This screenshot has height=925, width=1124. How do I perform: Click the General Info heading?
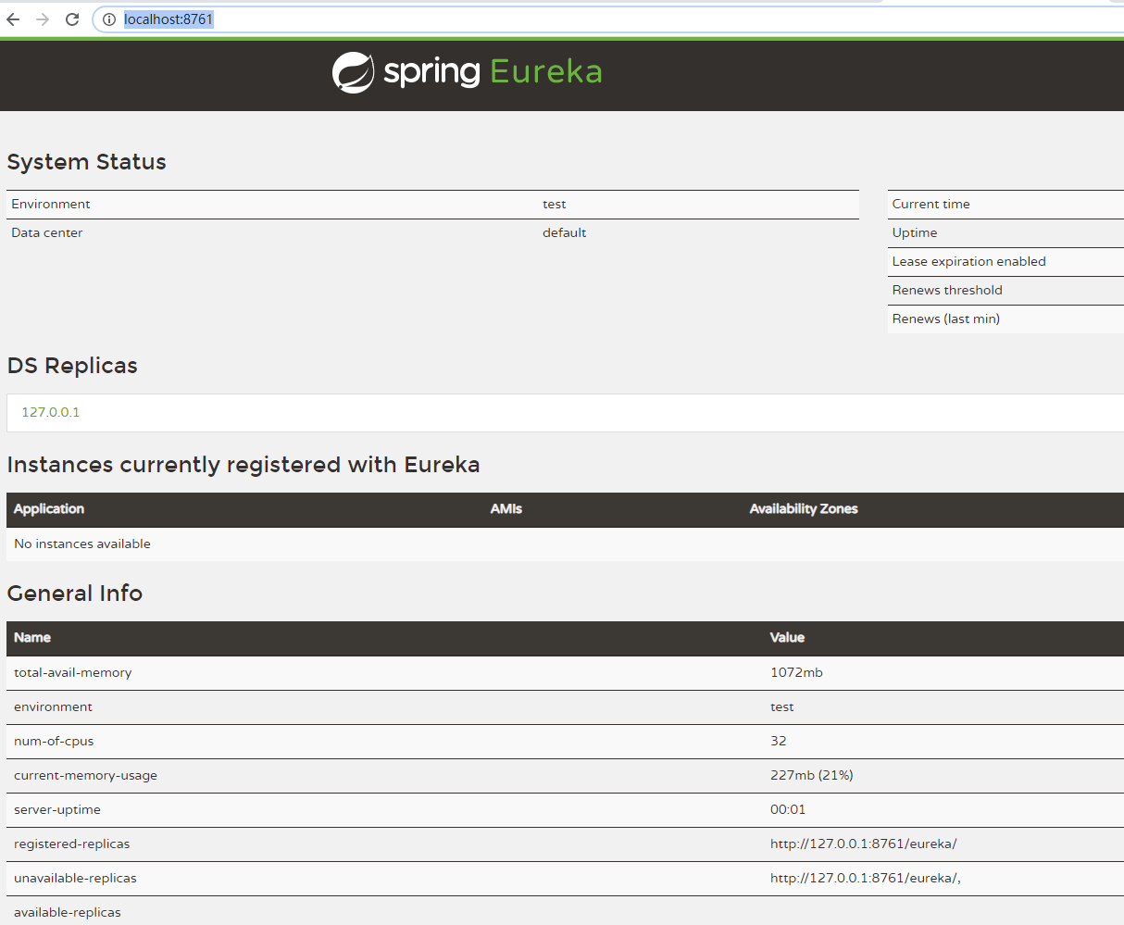point(75,594)
